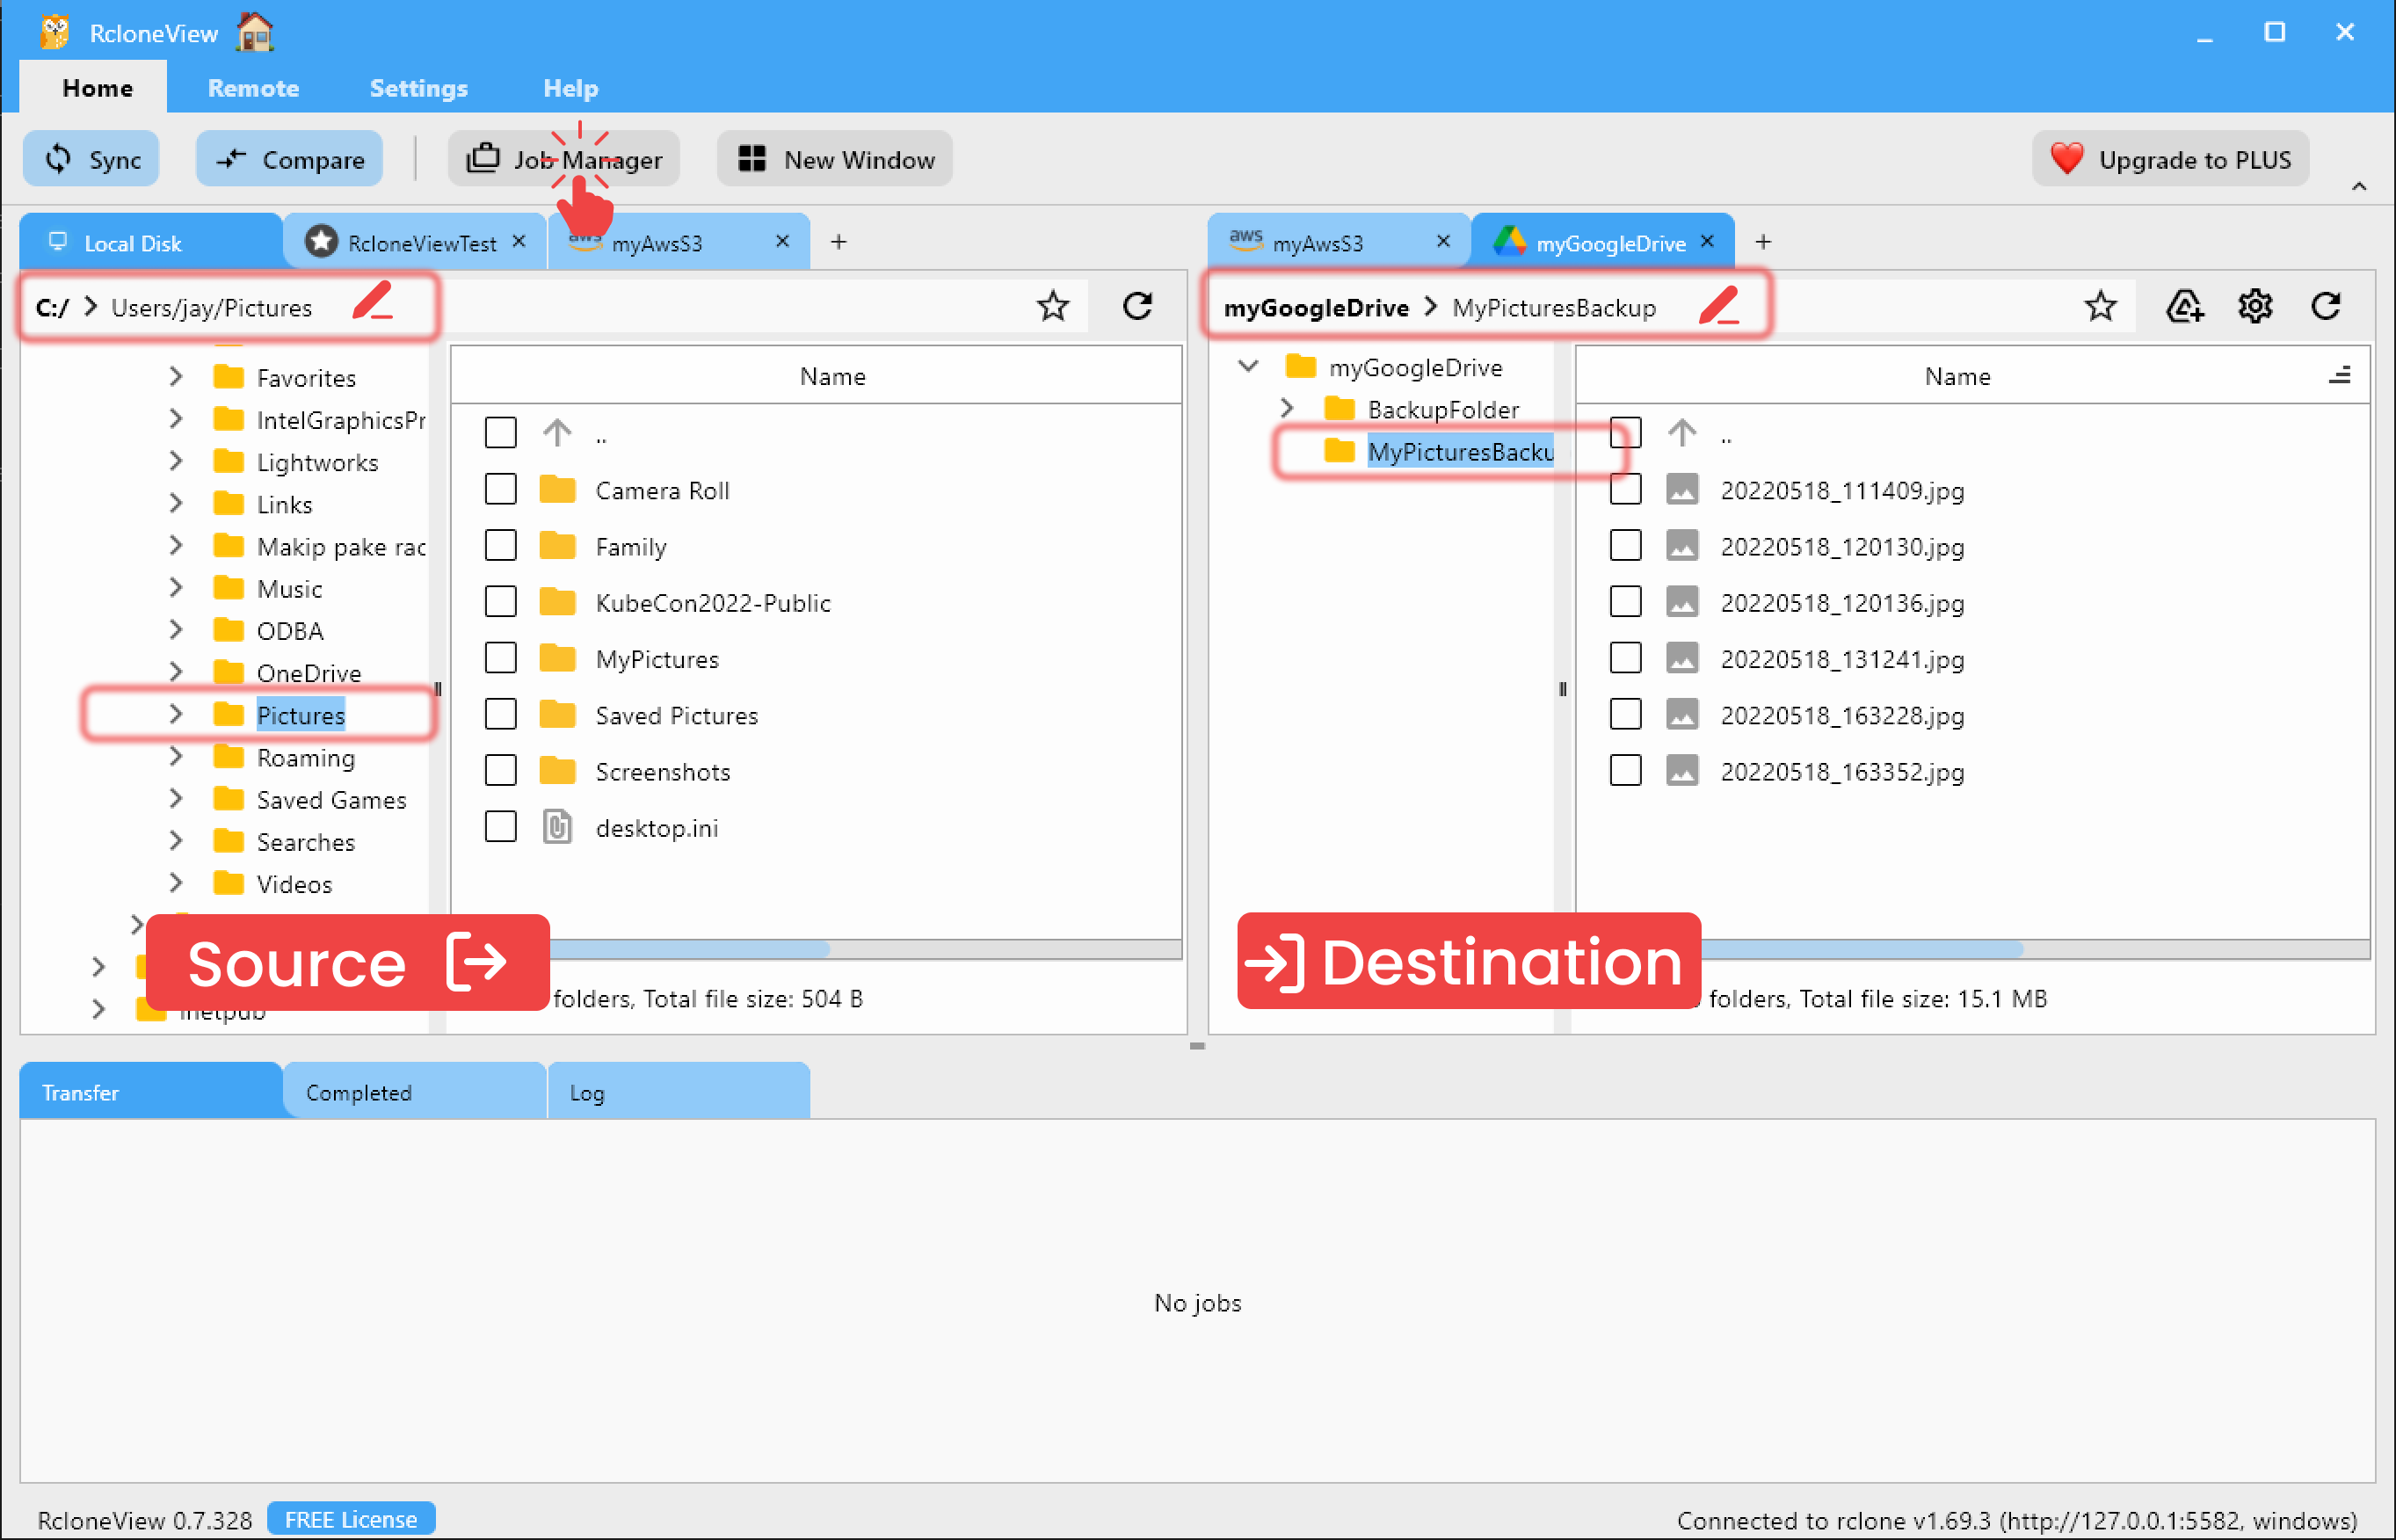Open the Remote ribbon tab

click(x=253, y=88)
